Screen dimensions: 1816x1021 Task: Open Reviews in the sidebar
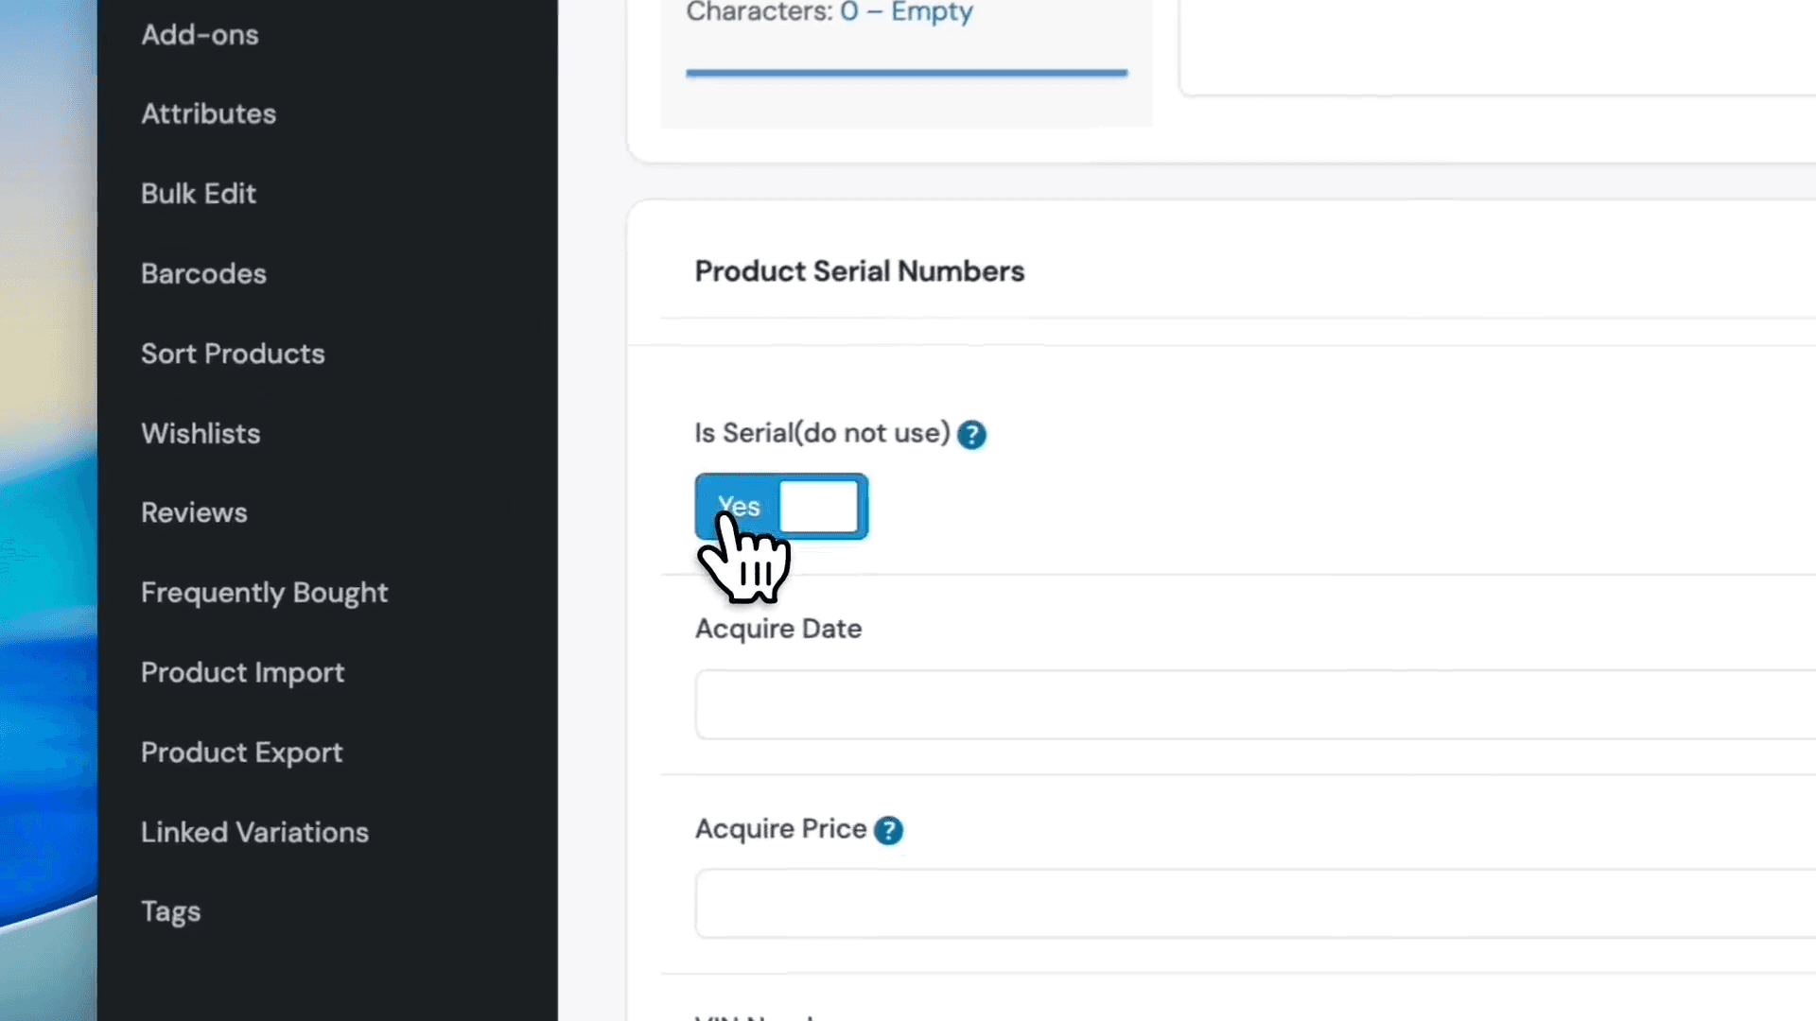click(x=194, y=512)
